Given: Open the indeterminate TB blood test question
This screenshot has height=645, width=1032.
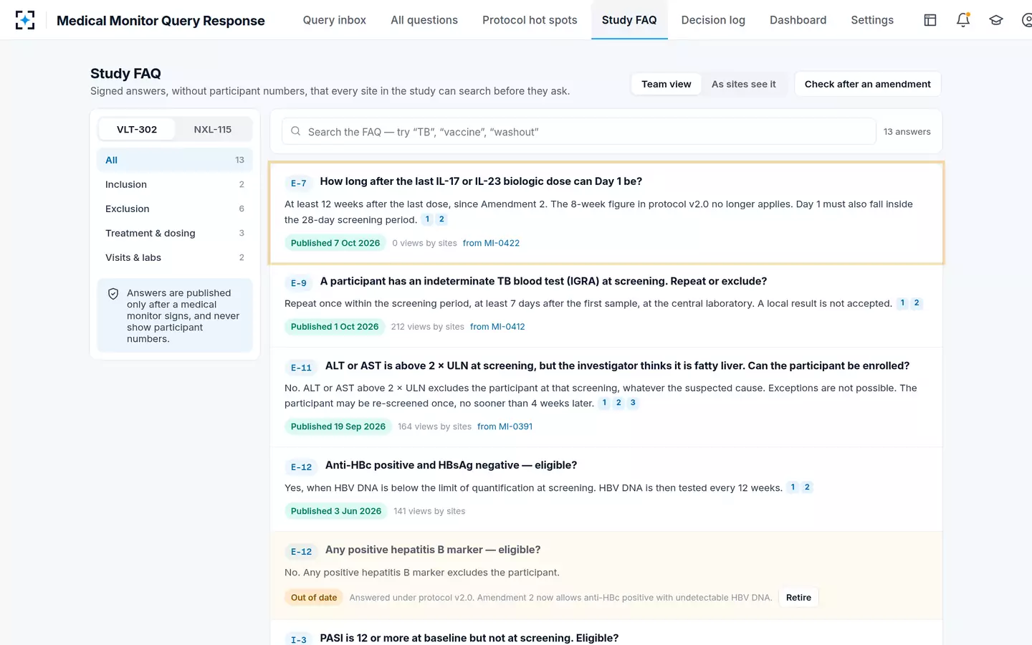Looking at the screenshot, I should click(543, 281).
